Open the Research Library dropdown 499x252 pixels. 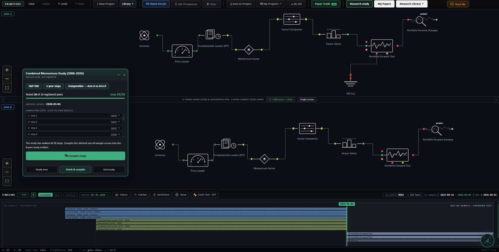click(x=412, y=4)
